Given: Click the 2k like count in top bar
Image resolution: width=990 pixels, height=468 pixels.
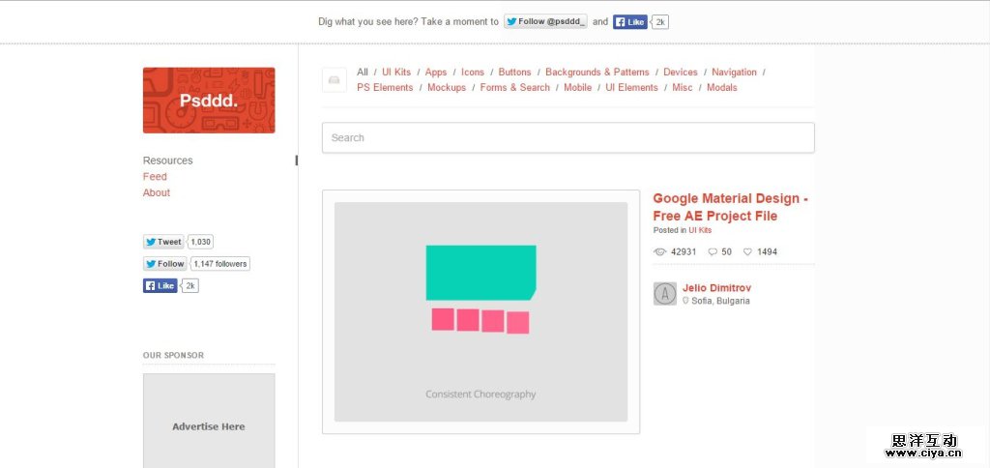Looking at the screenshot, I should pyautogui.click(x=660, y=22).
